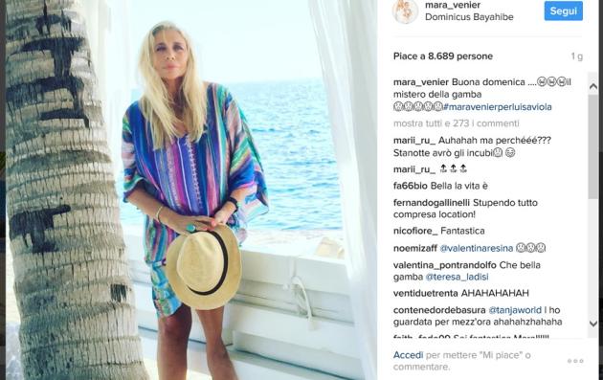
Task: Click the comments scrollbar up arrow
Action: 593,87
